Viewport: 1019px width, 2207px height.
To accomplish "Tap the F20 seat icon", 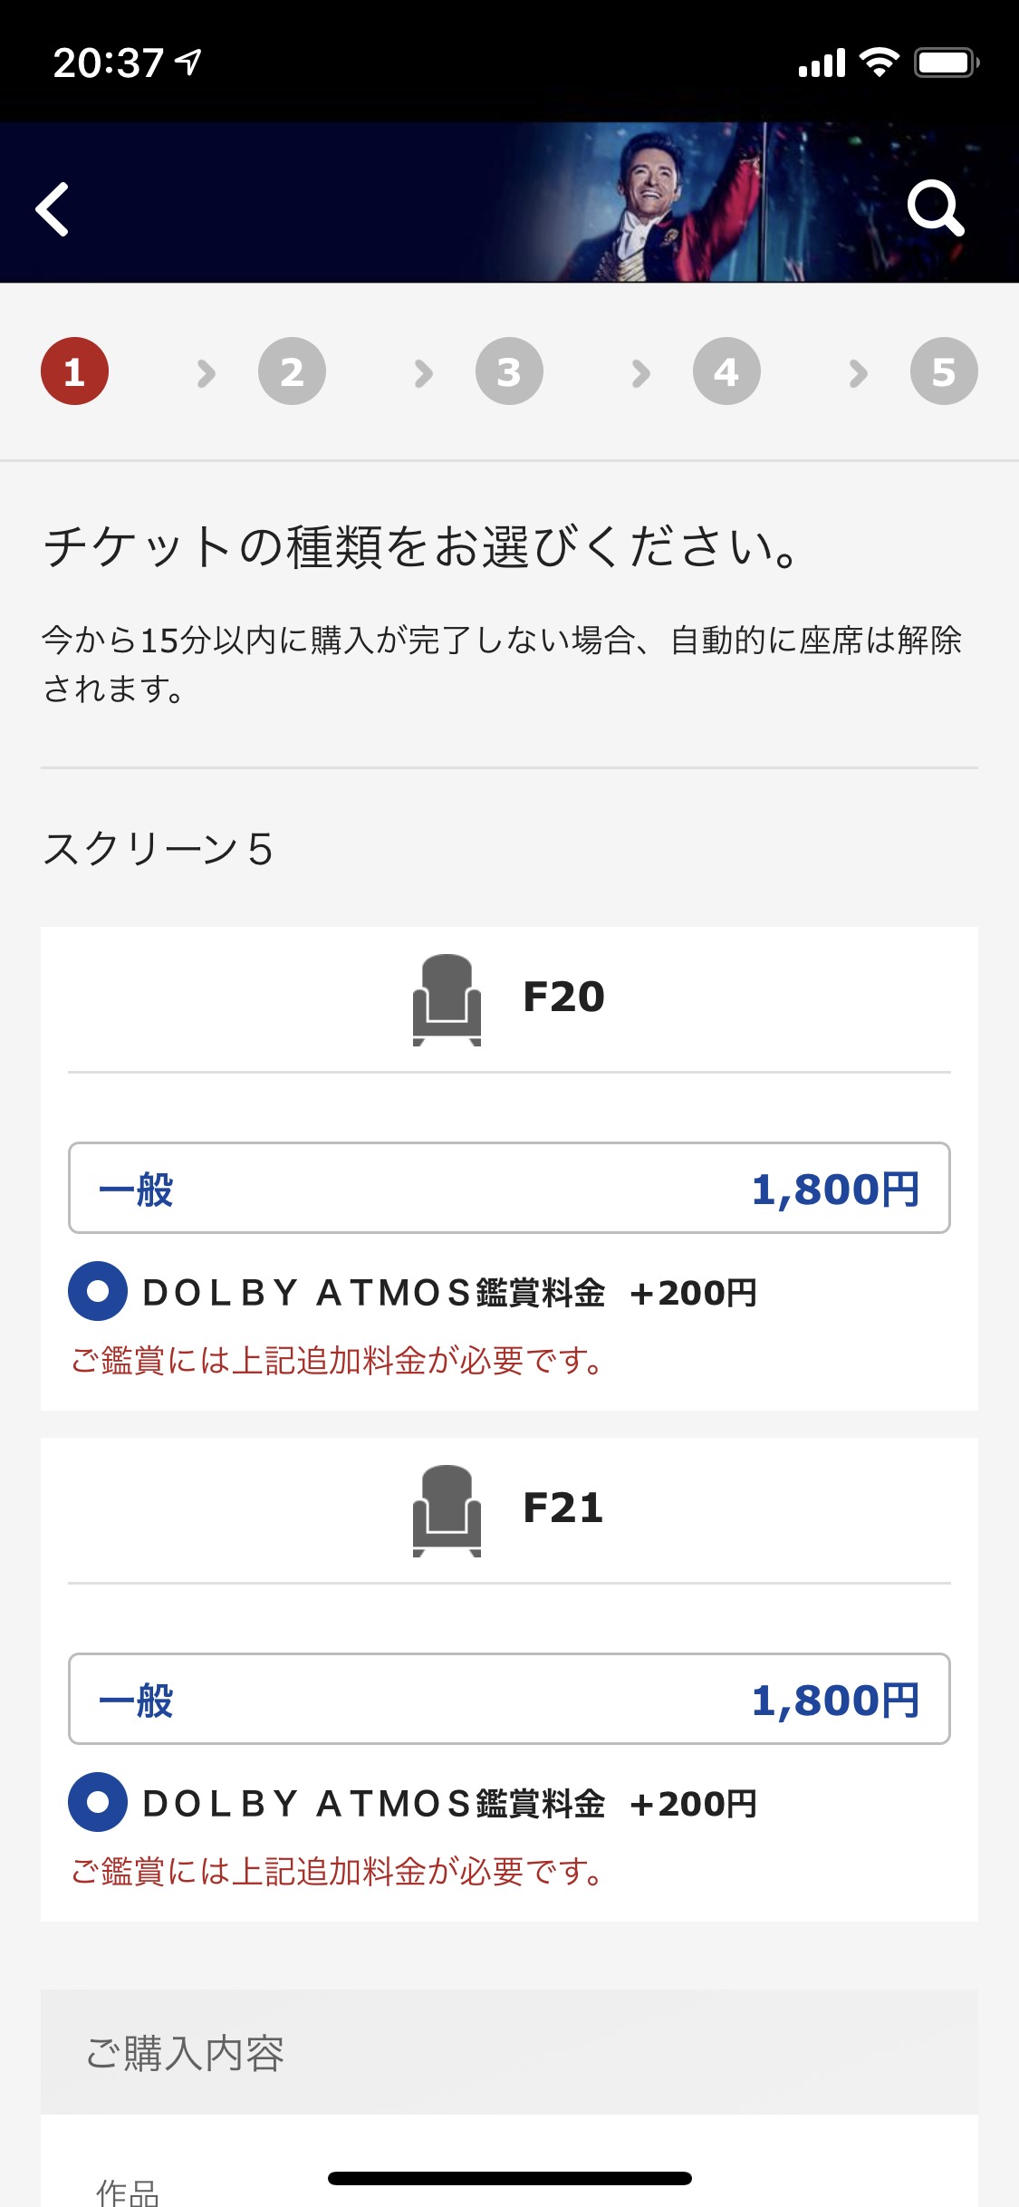I will click(x=447, y=999).
